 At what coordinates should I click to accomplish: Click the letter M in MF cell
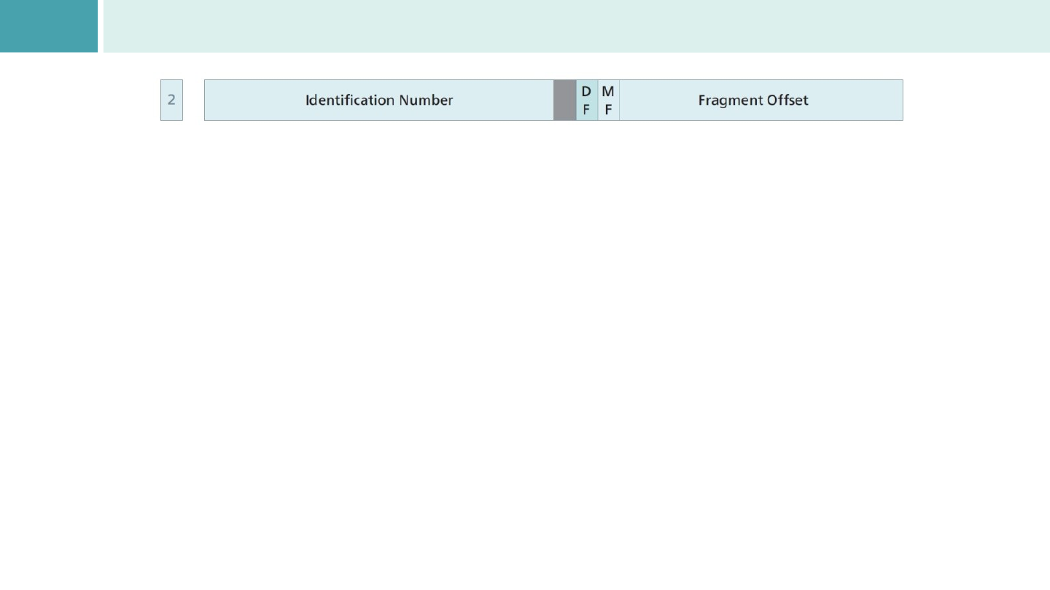point(608,92)
